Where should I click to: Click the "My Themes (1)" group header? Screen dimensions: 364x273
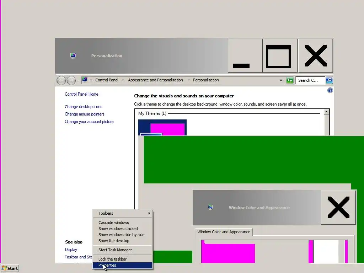click(152, 113)
